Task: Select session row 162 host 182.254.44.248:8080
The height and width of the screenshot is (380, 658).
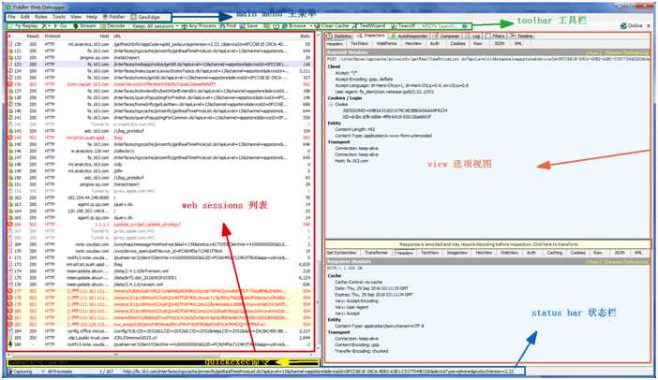Action: [x=159, y=197]
